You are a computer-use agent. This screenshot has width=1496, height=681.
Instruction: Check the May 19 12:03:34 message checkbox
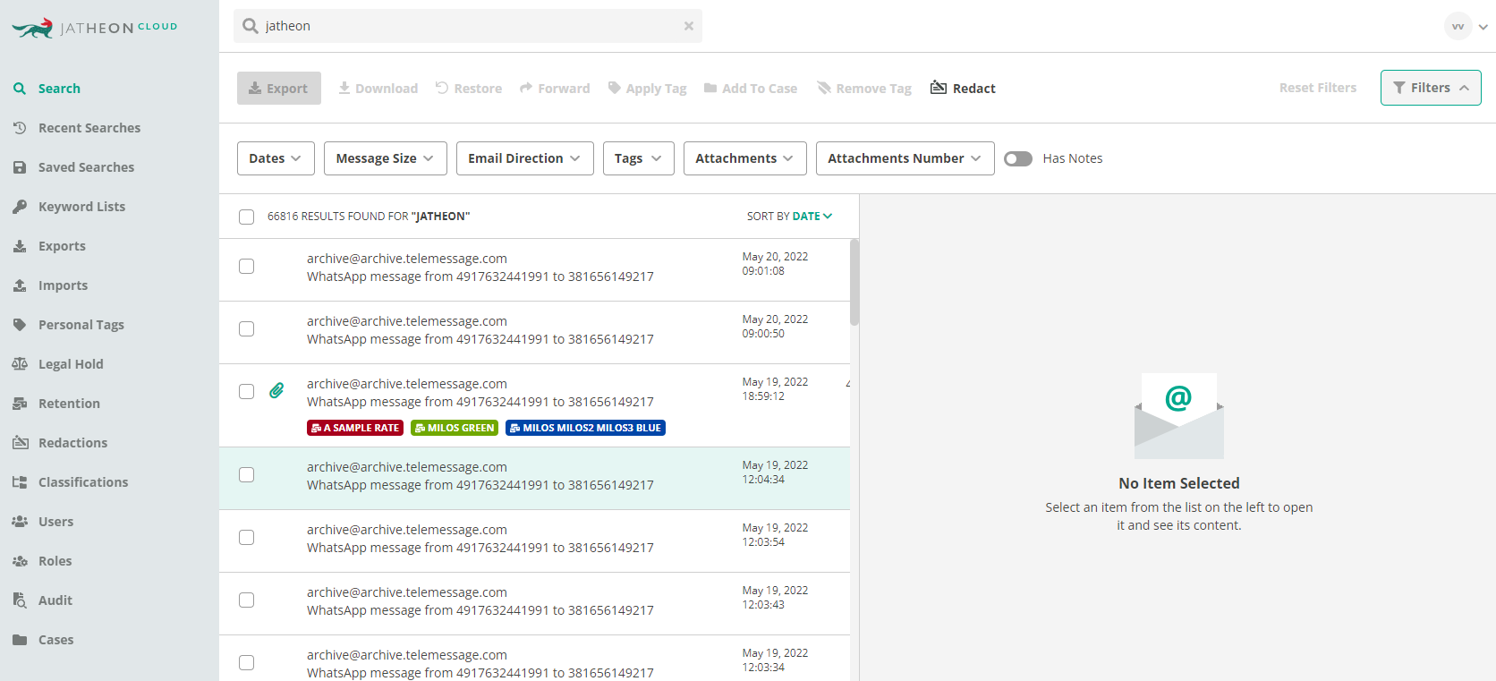246,662
